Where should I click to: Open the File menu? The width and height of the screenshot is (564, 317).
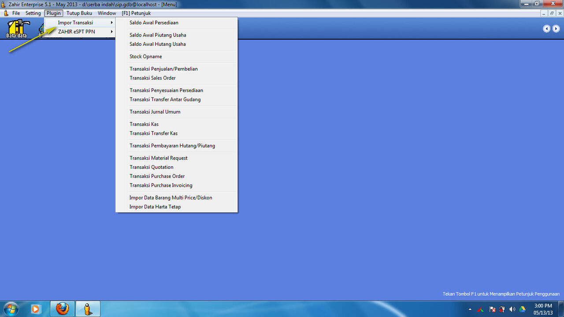tap(16, 13)
